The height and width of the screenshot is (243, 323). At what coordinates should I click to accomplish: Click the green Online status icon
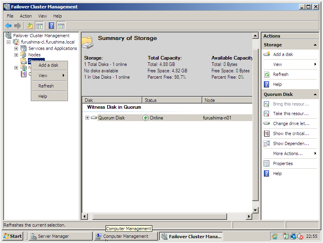(x=146, y=118)
